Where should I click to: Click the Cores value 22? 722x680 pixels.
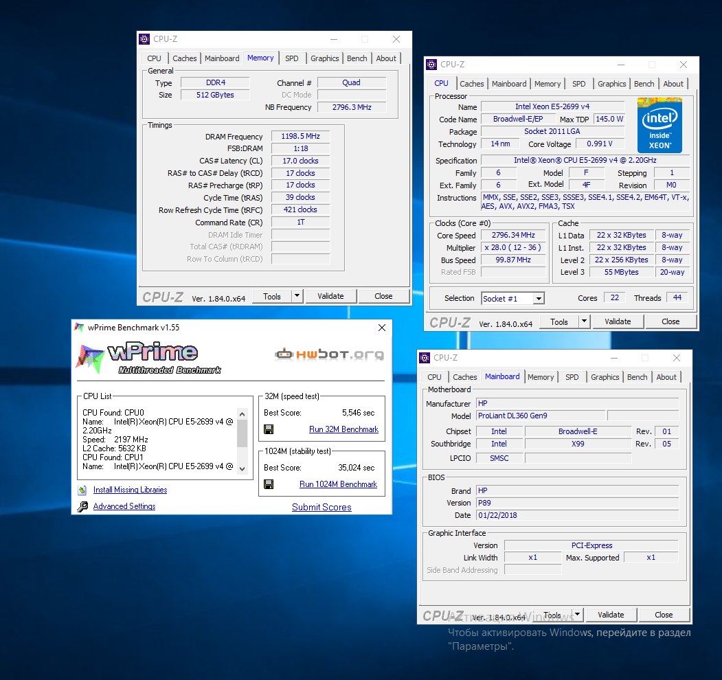614,298
